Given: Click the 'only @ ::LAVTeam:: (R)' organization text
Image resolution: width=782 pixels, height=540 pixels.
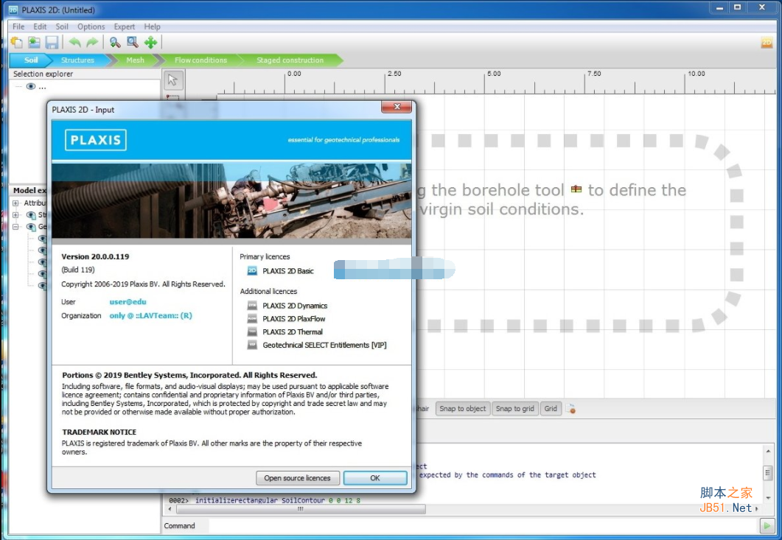Looking at the screenshot, I should [150, 315].
